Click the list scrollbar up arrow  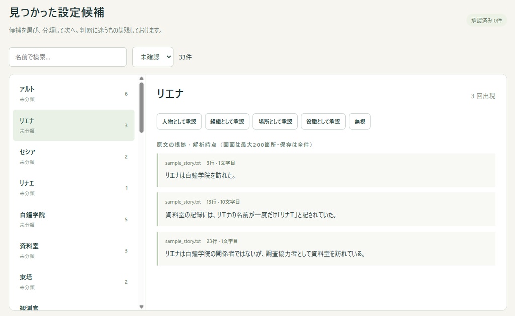point(141,78)
